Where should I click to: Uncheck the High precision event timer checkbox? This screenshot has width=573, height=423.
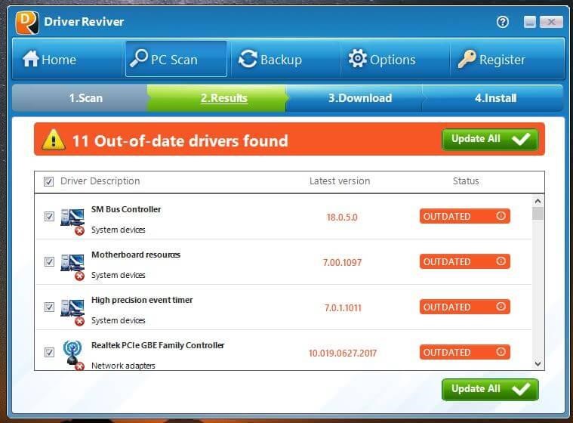tap(49, 307)
